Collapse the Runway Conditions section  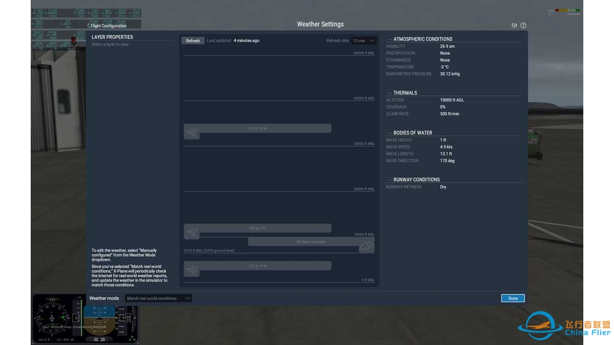pos(390,180)
